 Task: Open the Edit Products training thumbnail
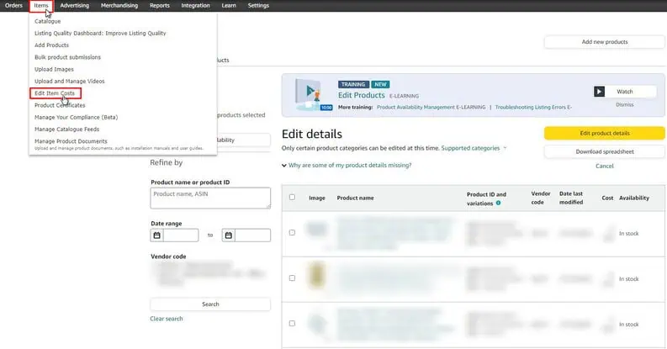pyautogui.click(x=313, y=95)
